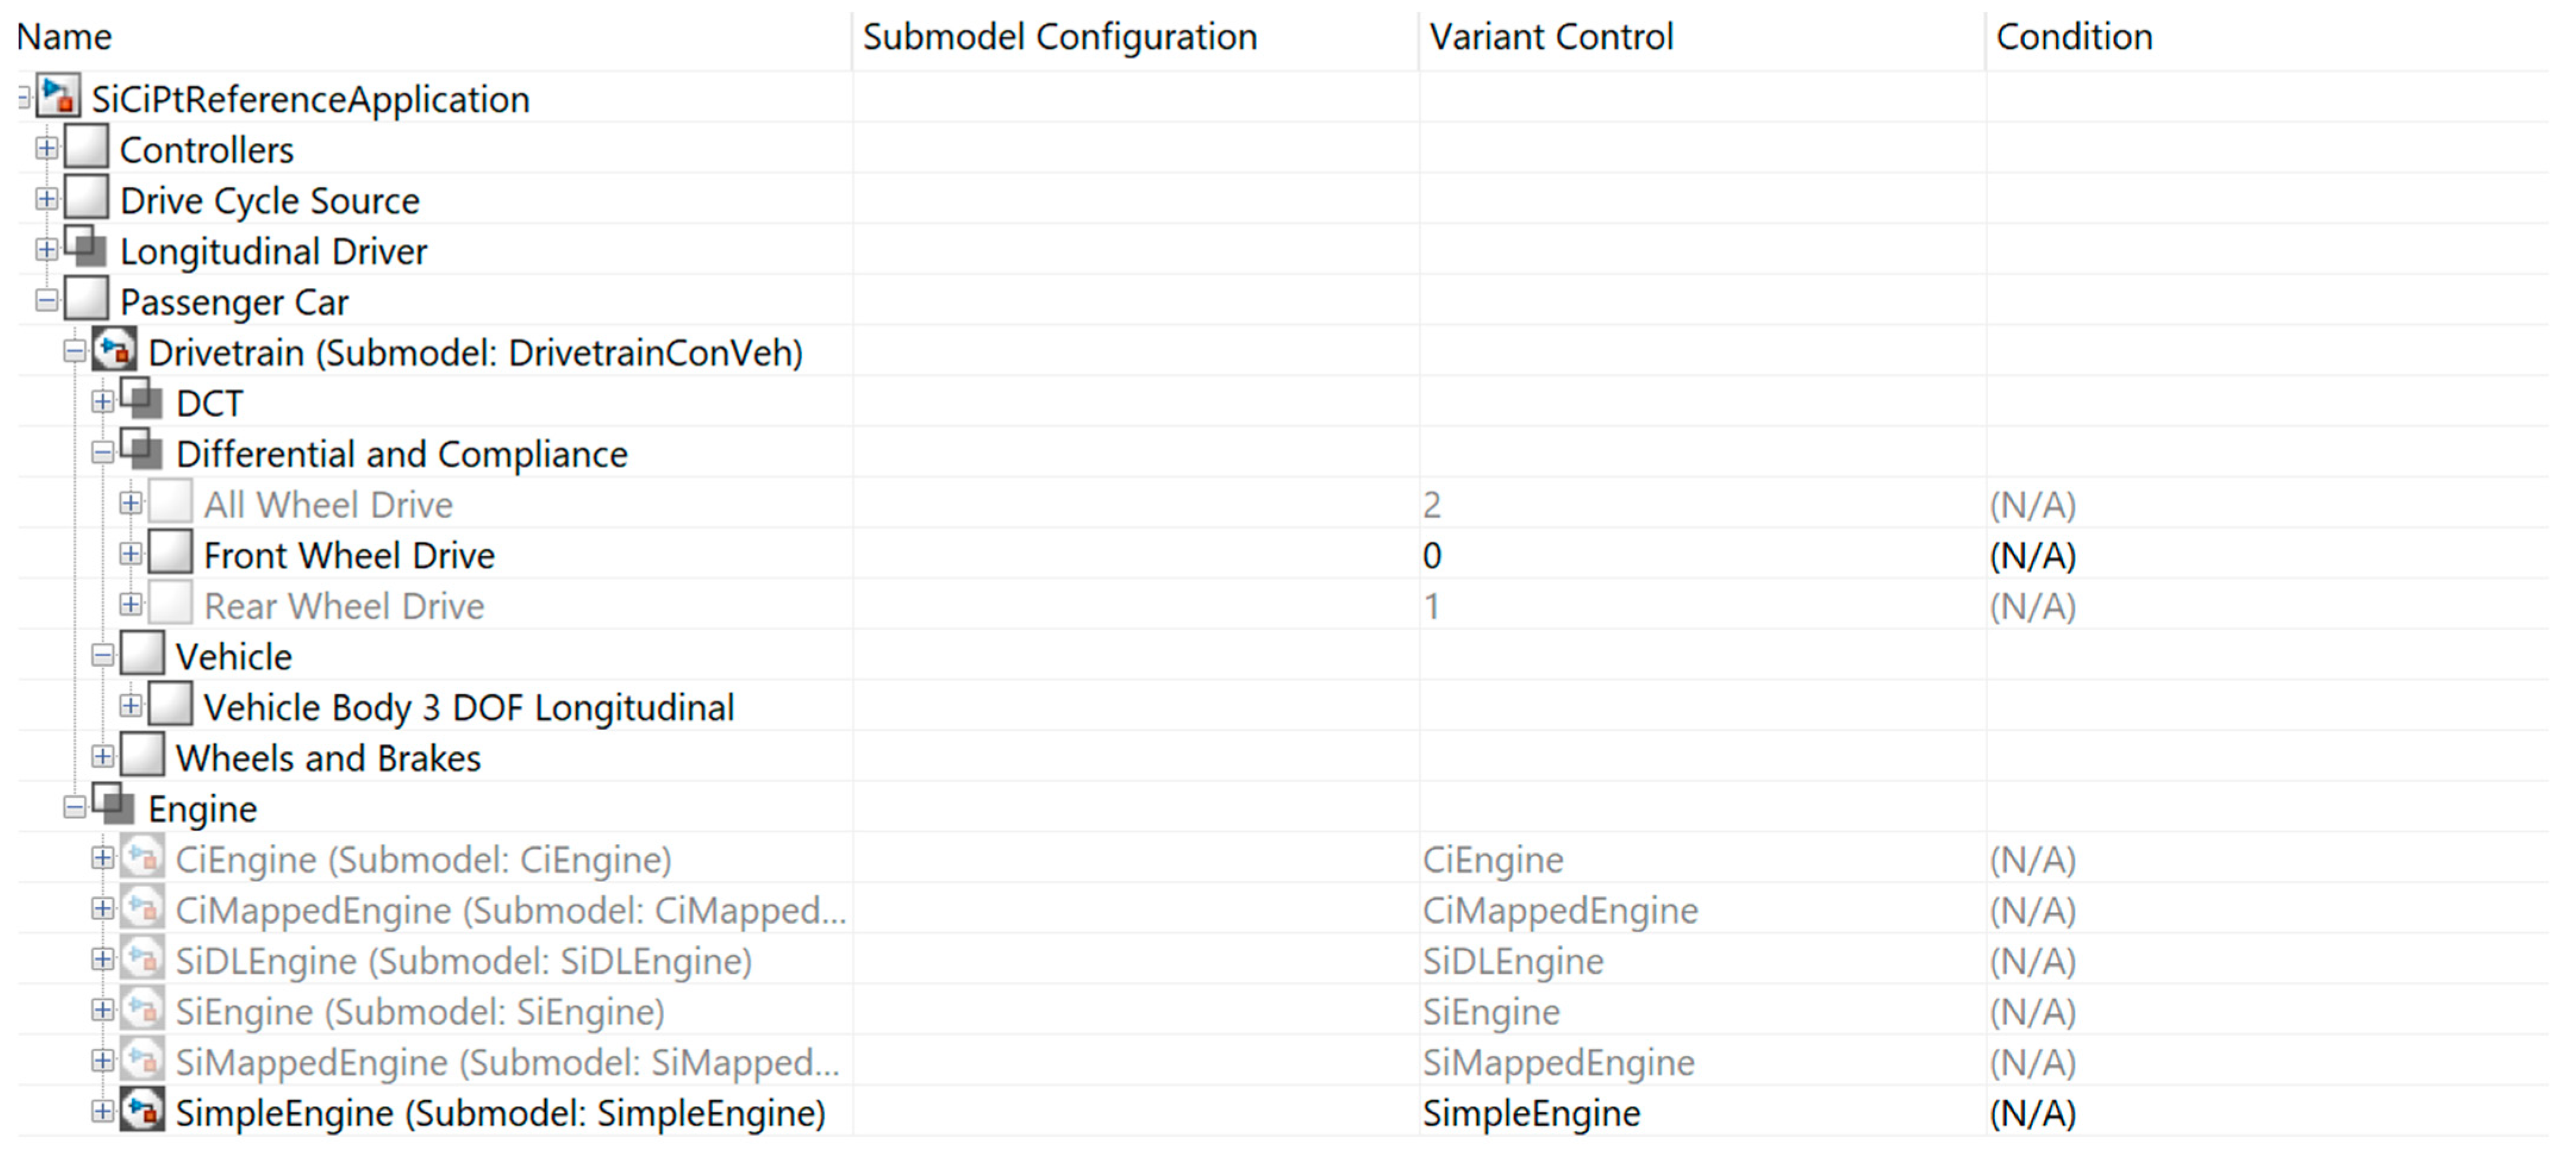Collapse the Passenger Car node
This screenshot has height=1157, width=2576.
click(46, 301)
